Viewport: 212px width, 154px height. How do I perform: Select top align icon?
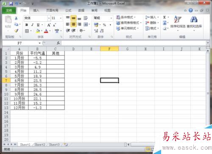[x=68, y=18]
